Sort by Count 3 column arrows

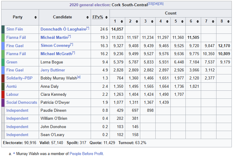[152, 21]
